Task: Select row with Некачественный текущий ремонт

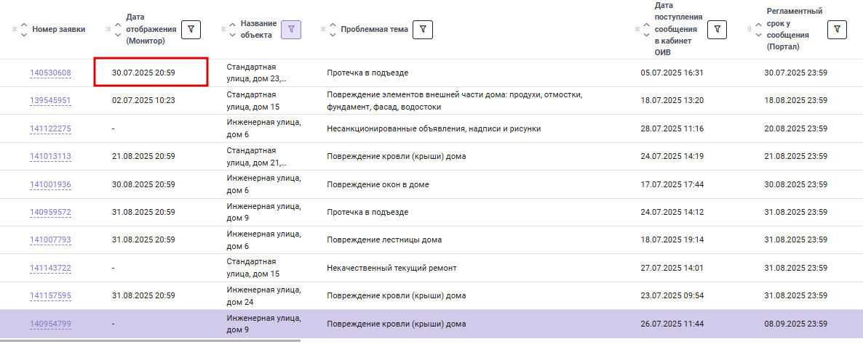Action: tap(431, 269)
